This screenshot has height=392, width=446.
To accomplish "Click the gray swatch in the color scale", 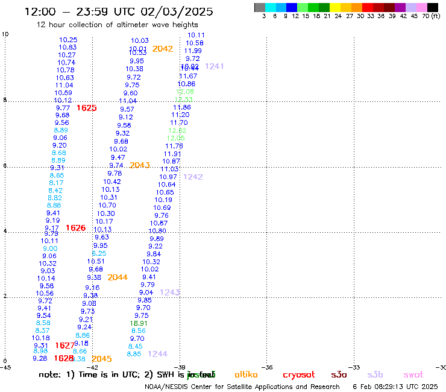I will pyautogui.click(x=260, y=7).
